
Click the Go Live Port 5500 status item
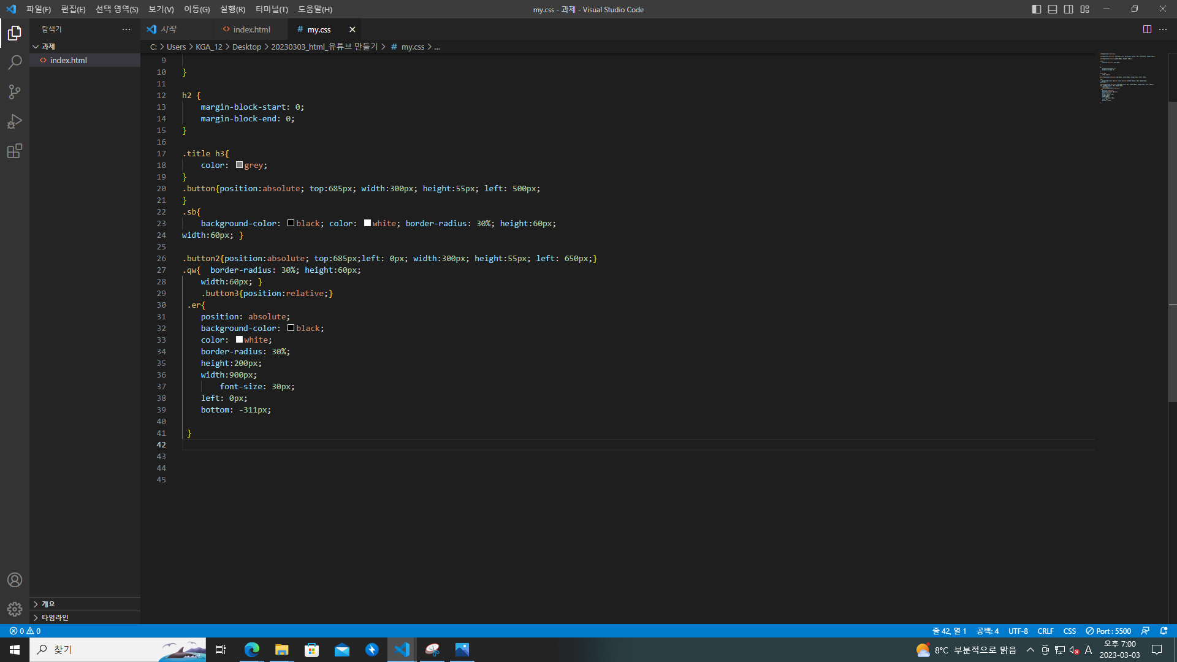1108,631
